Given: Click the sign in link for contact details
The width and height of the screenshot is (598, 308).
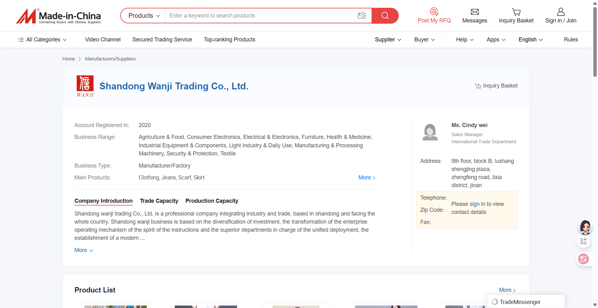Looking at the screenshot, I should pyautogui.click(x=477, y=204).
